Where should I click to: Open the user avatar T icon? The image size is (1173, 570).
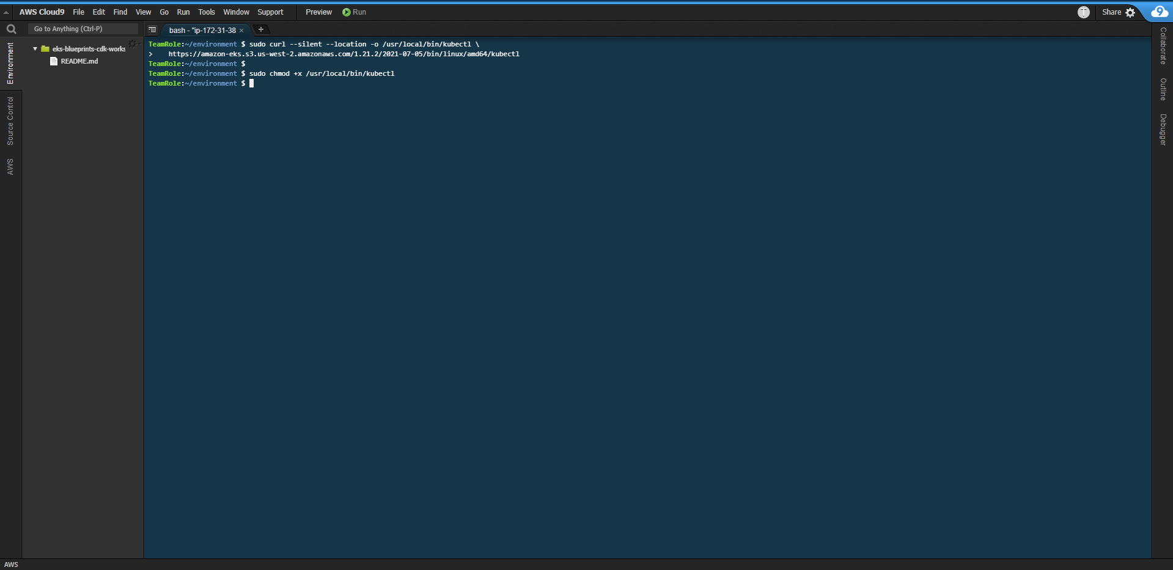[1083, 12]
